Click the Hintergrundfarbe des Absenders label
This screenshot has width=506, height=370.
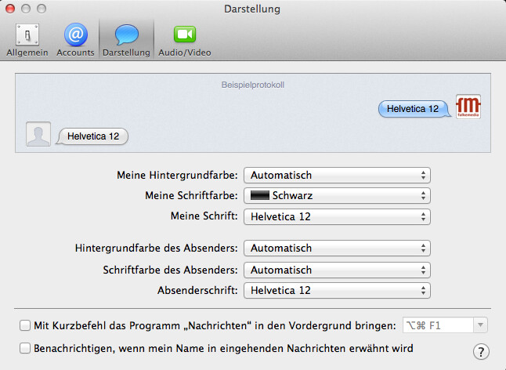[156, 248]
